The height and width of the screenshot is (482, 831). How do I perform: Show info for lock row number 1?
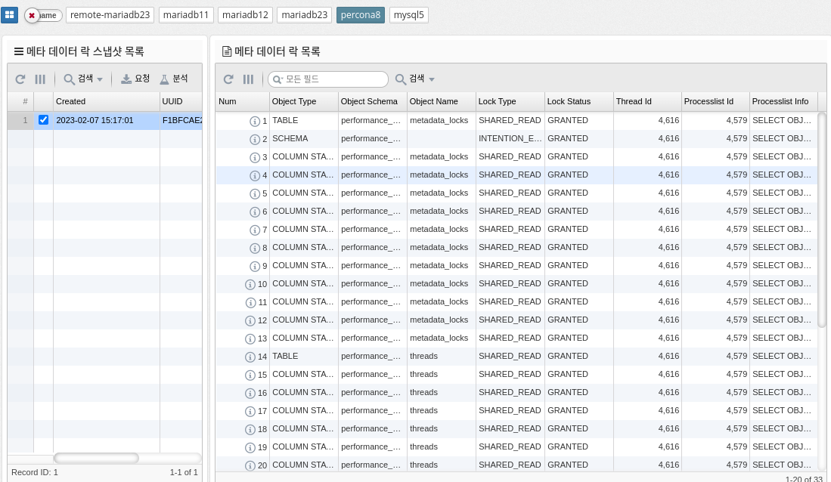(x=255, y=121)
